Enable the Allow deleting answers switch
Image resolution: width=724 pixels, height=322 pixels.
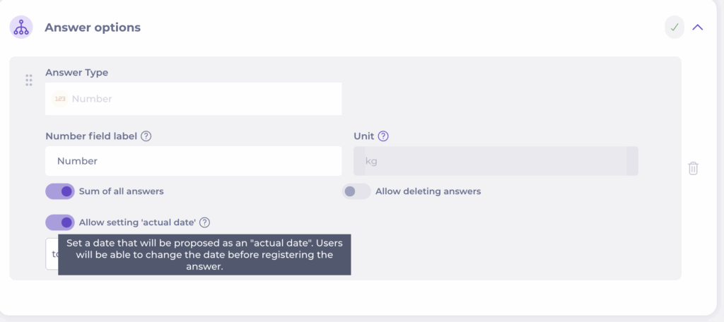tap(356, 191)
